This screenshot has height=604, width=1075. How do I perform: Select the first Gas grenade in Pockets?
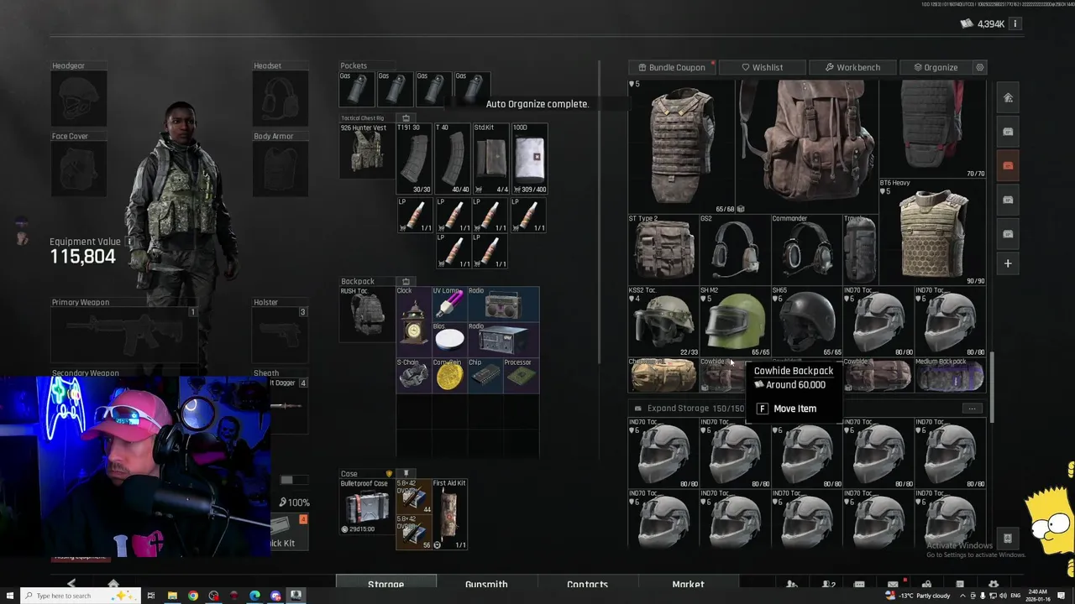pyautogui.click(x=358, y=88)
